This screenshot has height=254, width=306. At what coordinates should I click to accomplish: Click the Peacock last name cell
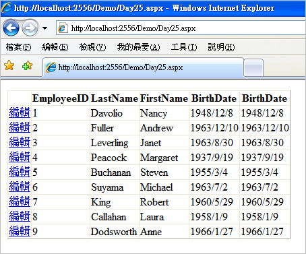pos(115,158)
